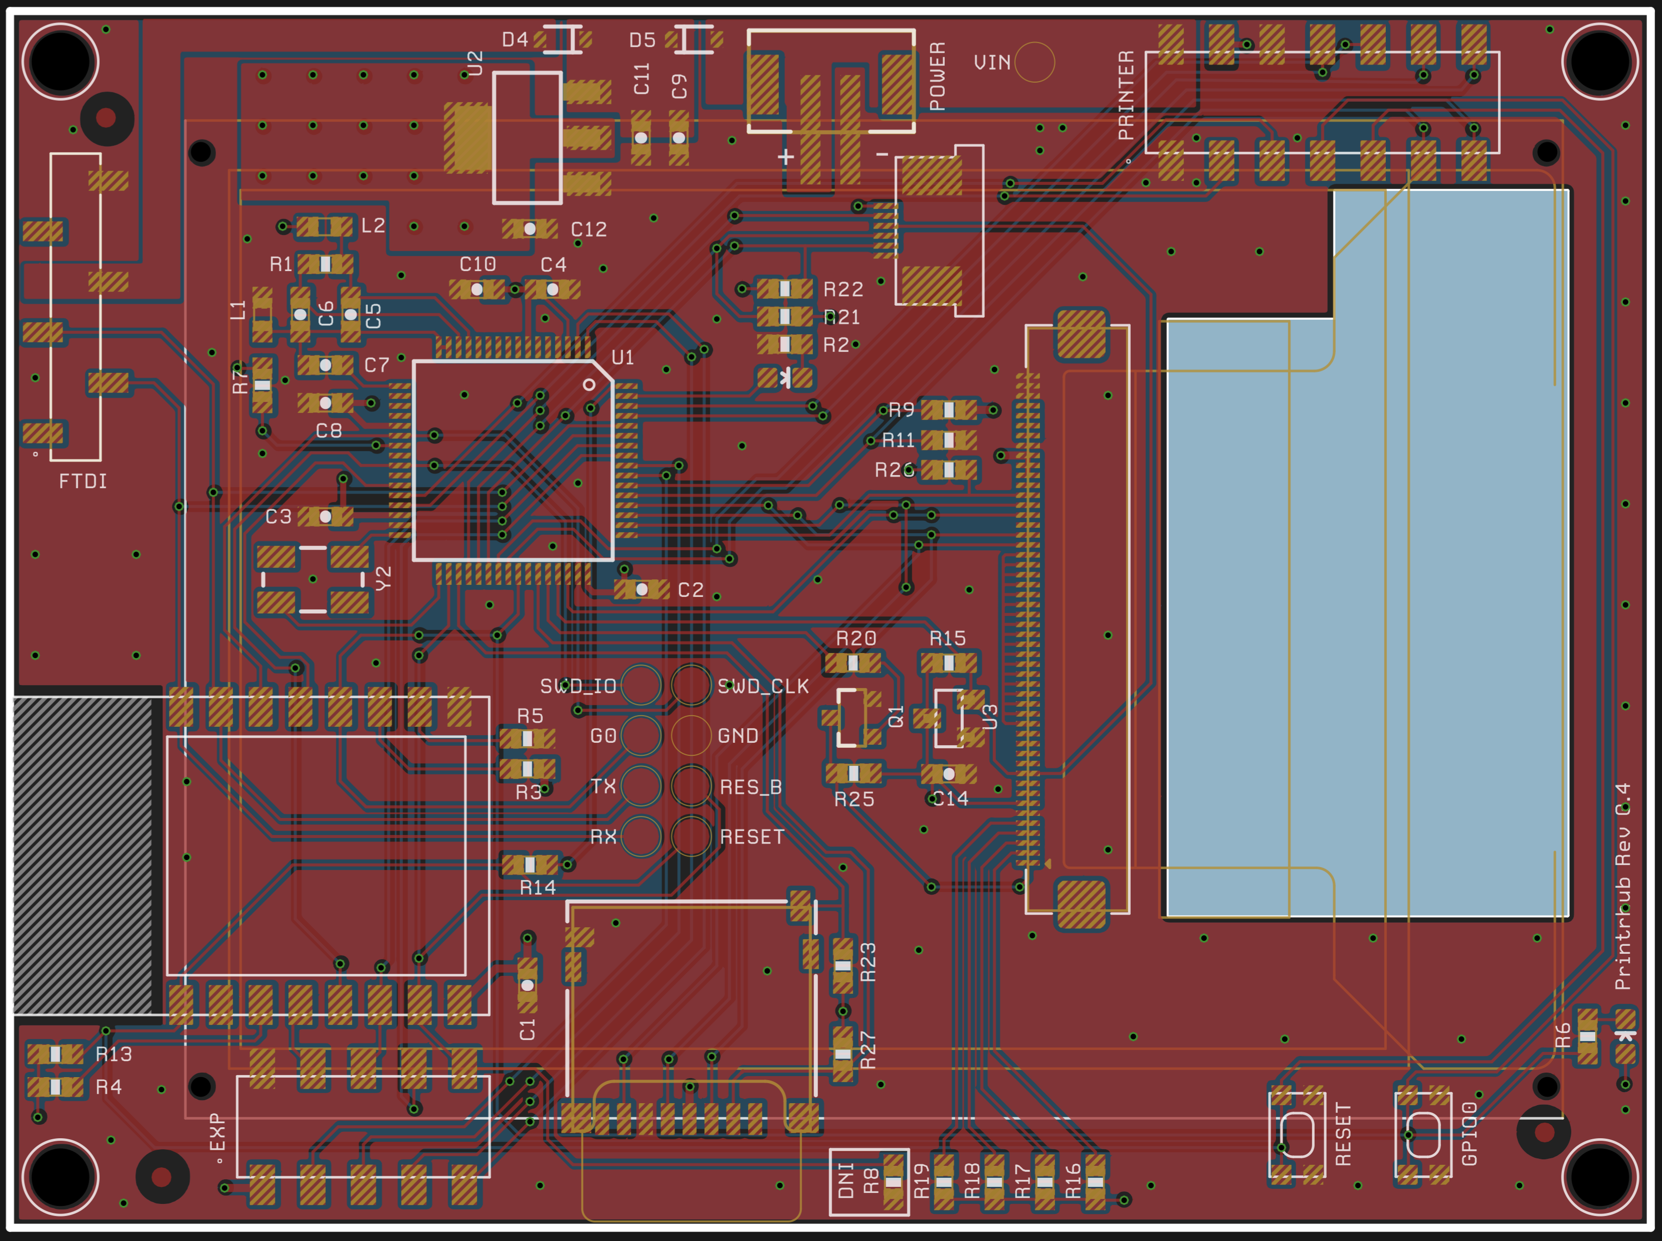Select resistor R15 footprint
Image resolution: width=1662 pixels, height=1241 pixels.
[949, 663]
